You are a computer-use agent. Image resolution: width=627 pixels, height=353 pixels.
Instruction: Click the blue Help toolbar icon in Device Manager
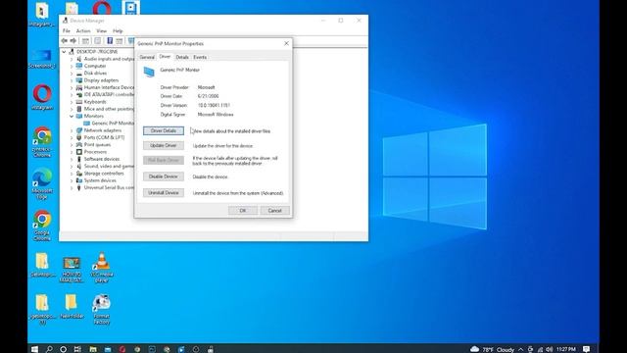click(x=110, y=41)
